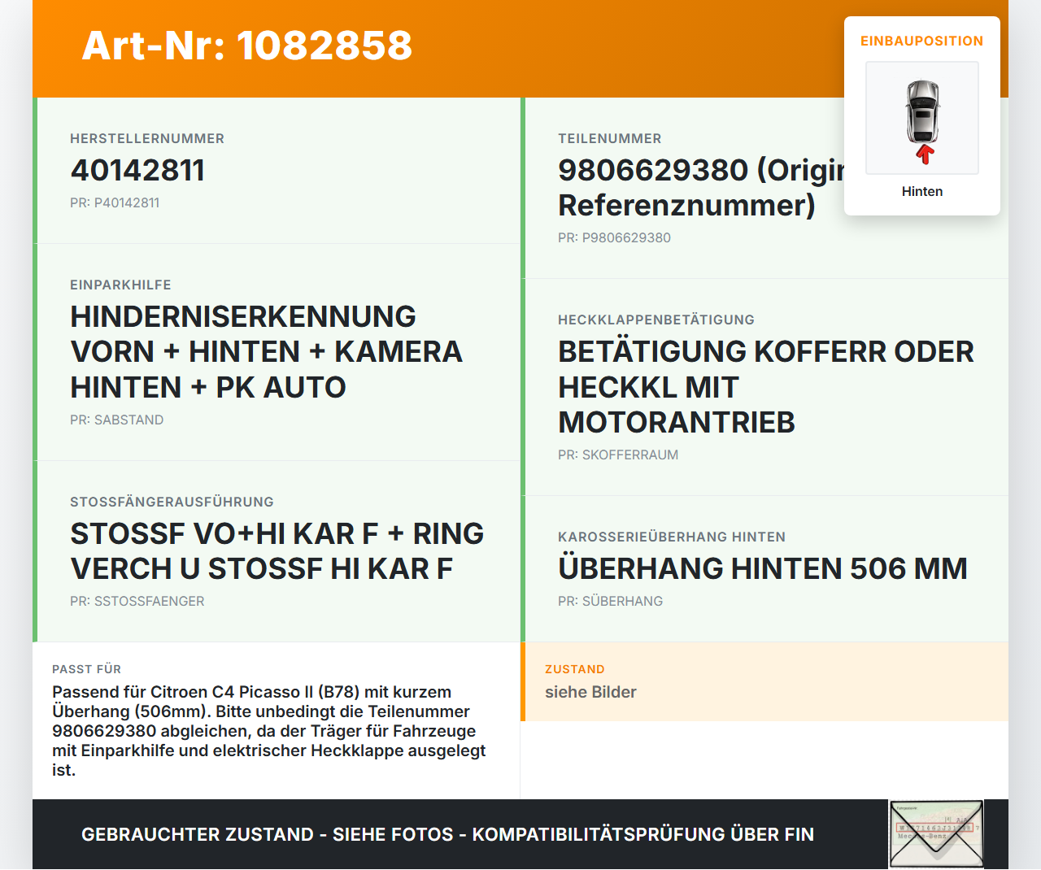Image resolution: width=1041 pixels, height=870 pixels.
Task: Click the orange 'ZUSTAND' label
Action: click(575, 669)
